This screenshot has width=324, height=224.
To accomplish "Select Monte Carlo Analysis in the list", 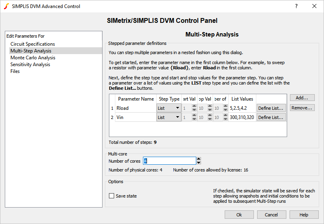I will click(x=33, y=58).
